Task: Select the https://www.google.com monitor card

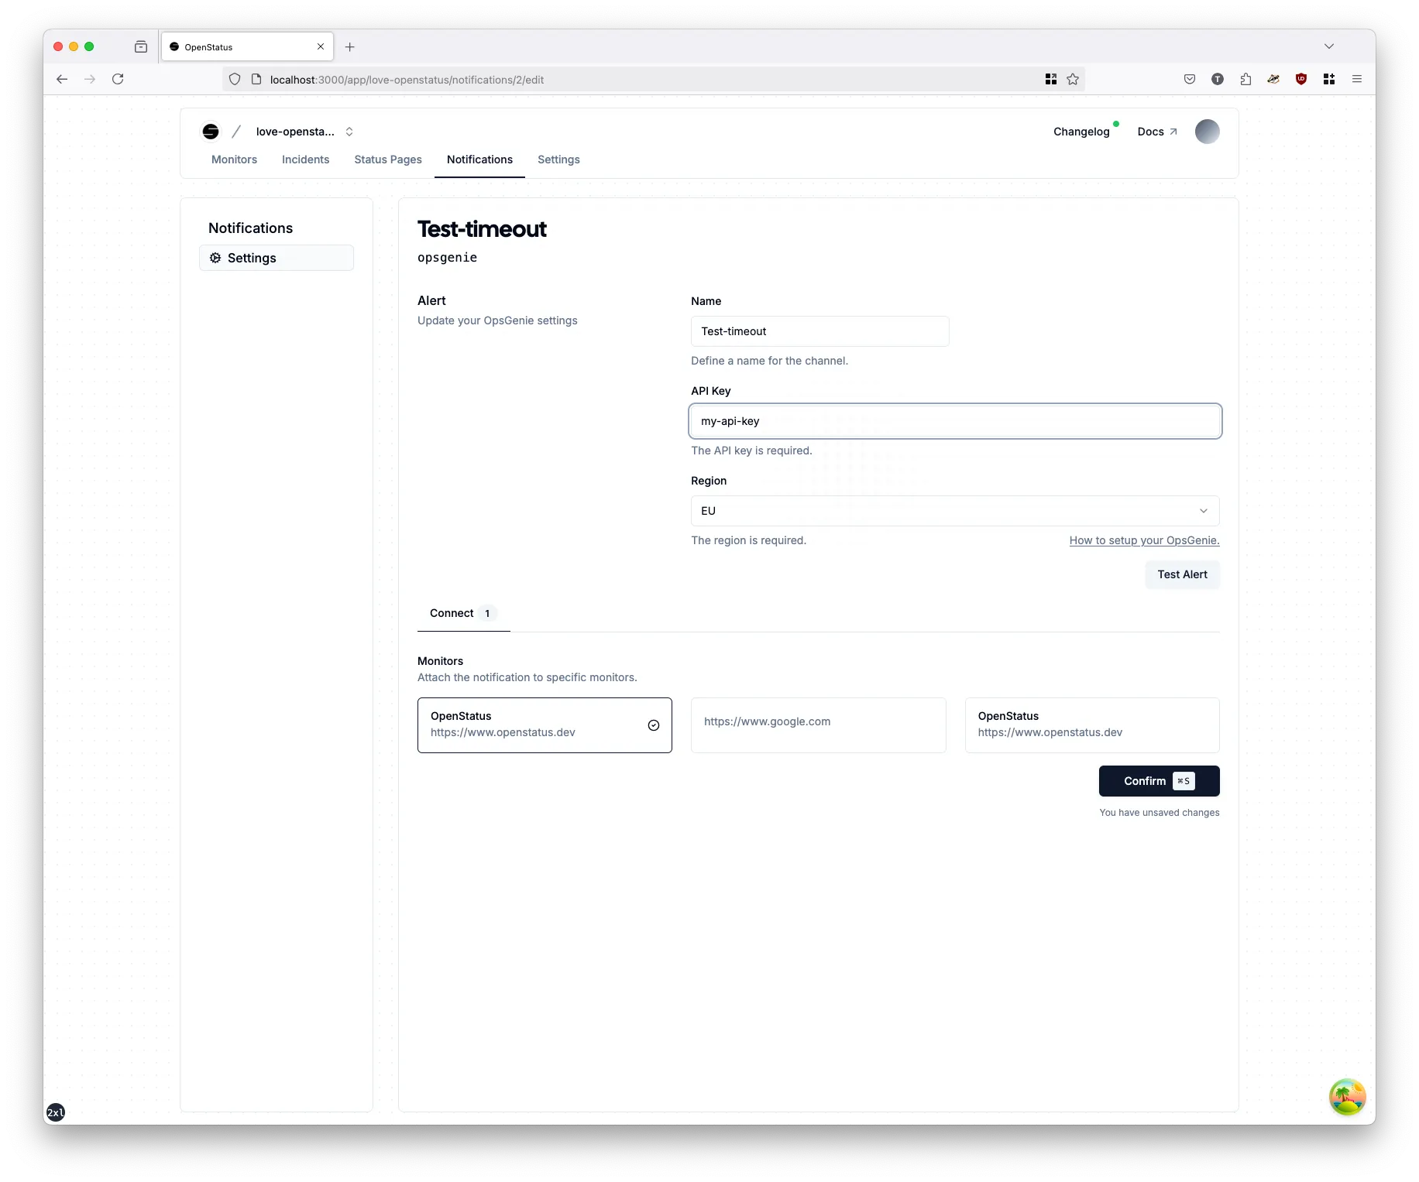Action: [818, 725]
